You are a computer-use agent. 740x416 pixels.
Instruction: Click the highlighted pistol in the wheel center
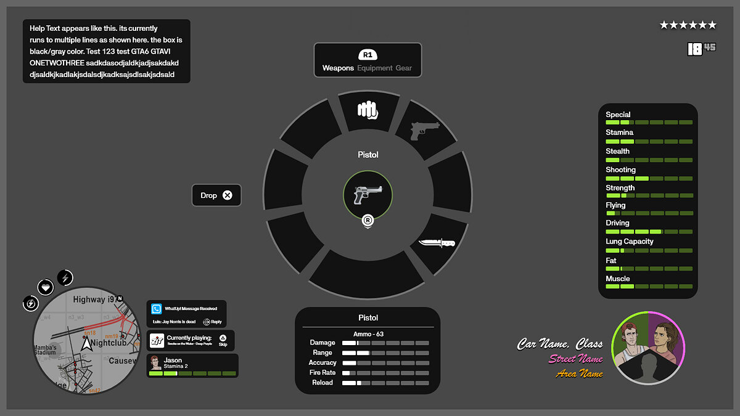tap(368, 195)
